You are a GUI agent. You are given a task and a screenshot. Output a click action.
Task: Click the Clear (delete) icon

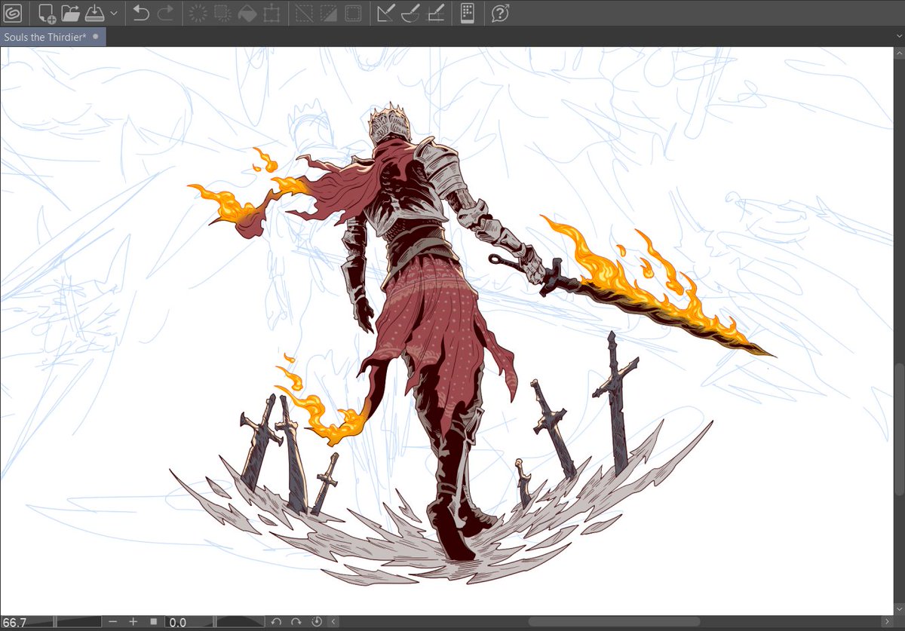[x=198, y=12]
